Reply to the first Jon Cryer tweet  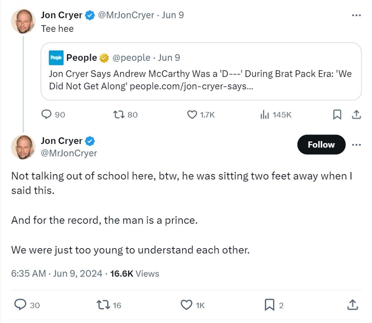pyautogui.click(x=46, y=115)
